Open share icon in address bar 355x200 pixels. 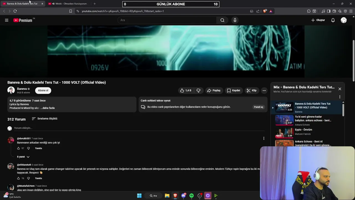click(x=258, y=11)
